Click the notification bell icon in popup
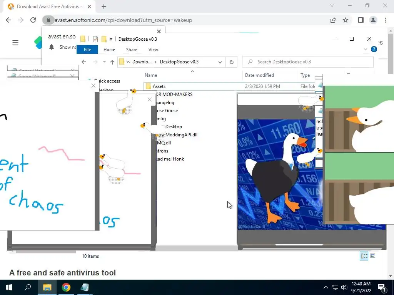 click(52, 47)
